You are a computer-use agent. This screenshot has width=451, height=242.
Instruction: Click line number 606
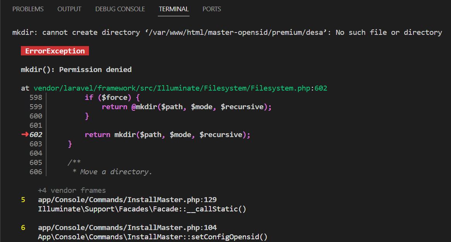point(36,172)
